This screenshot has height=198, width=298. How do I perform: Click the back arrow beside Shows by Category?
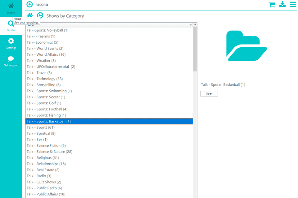[x=40, y=15]
